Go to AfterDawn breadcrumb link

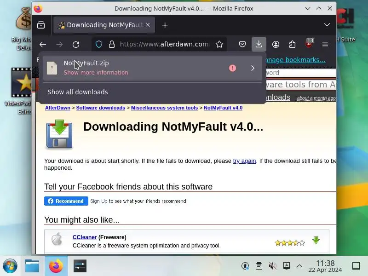coord(57,108)
